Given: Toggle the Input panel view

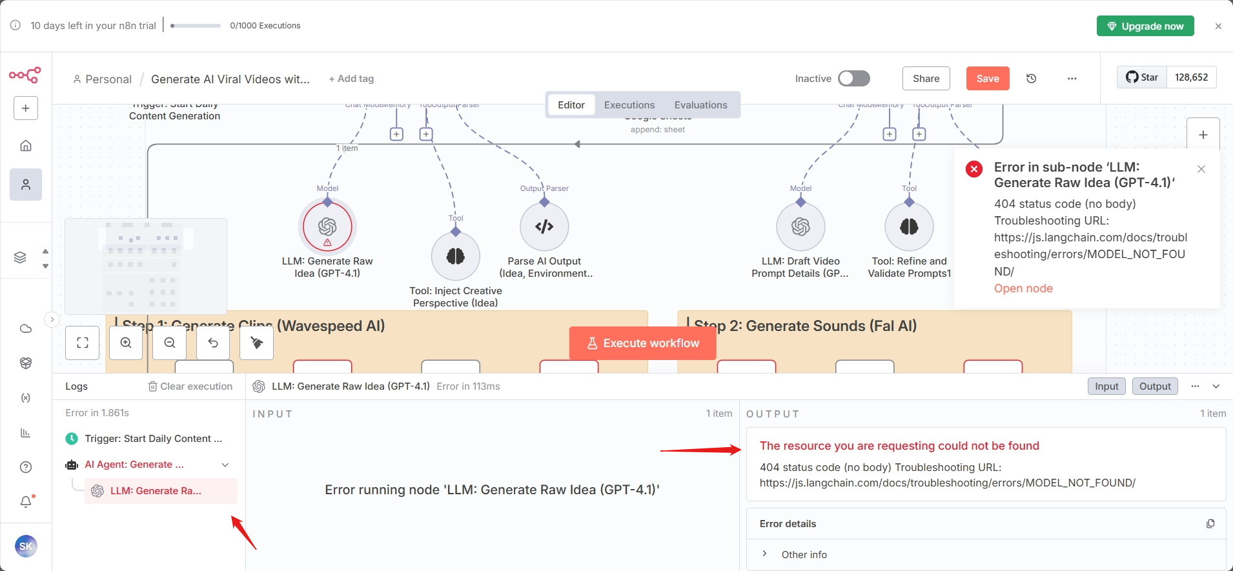Looking at the screenshot, I should [x=1106, y=386].
